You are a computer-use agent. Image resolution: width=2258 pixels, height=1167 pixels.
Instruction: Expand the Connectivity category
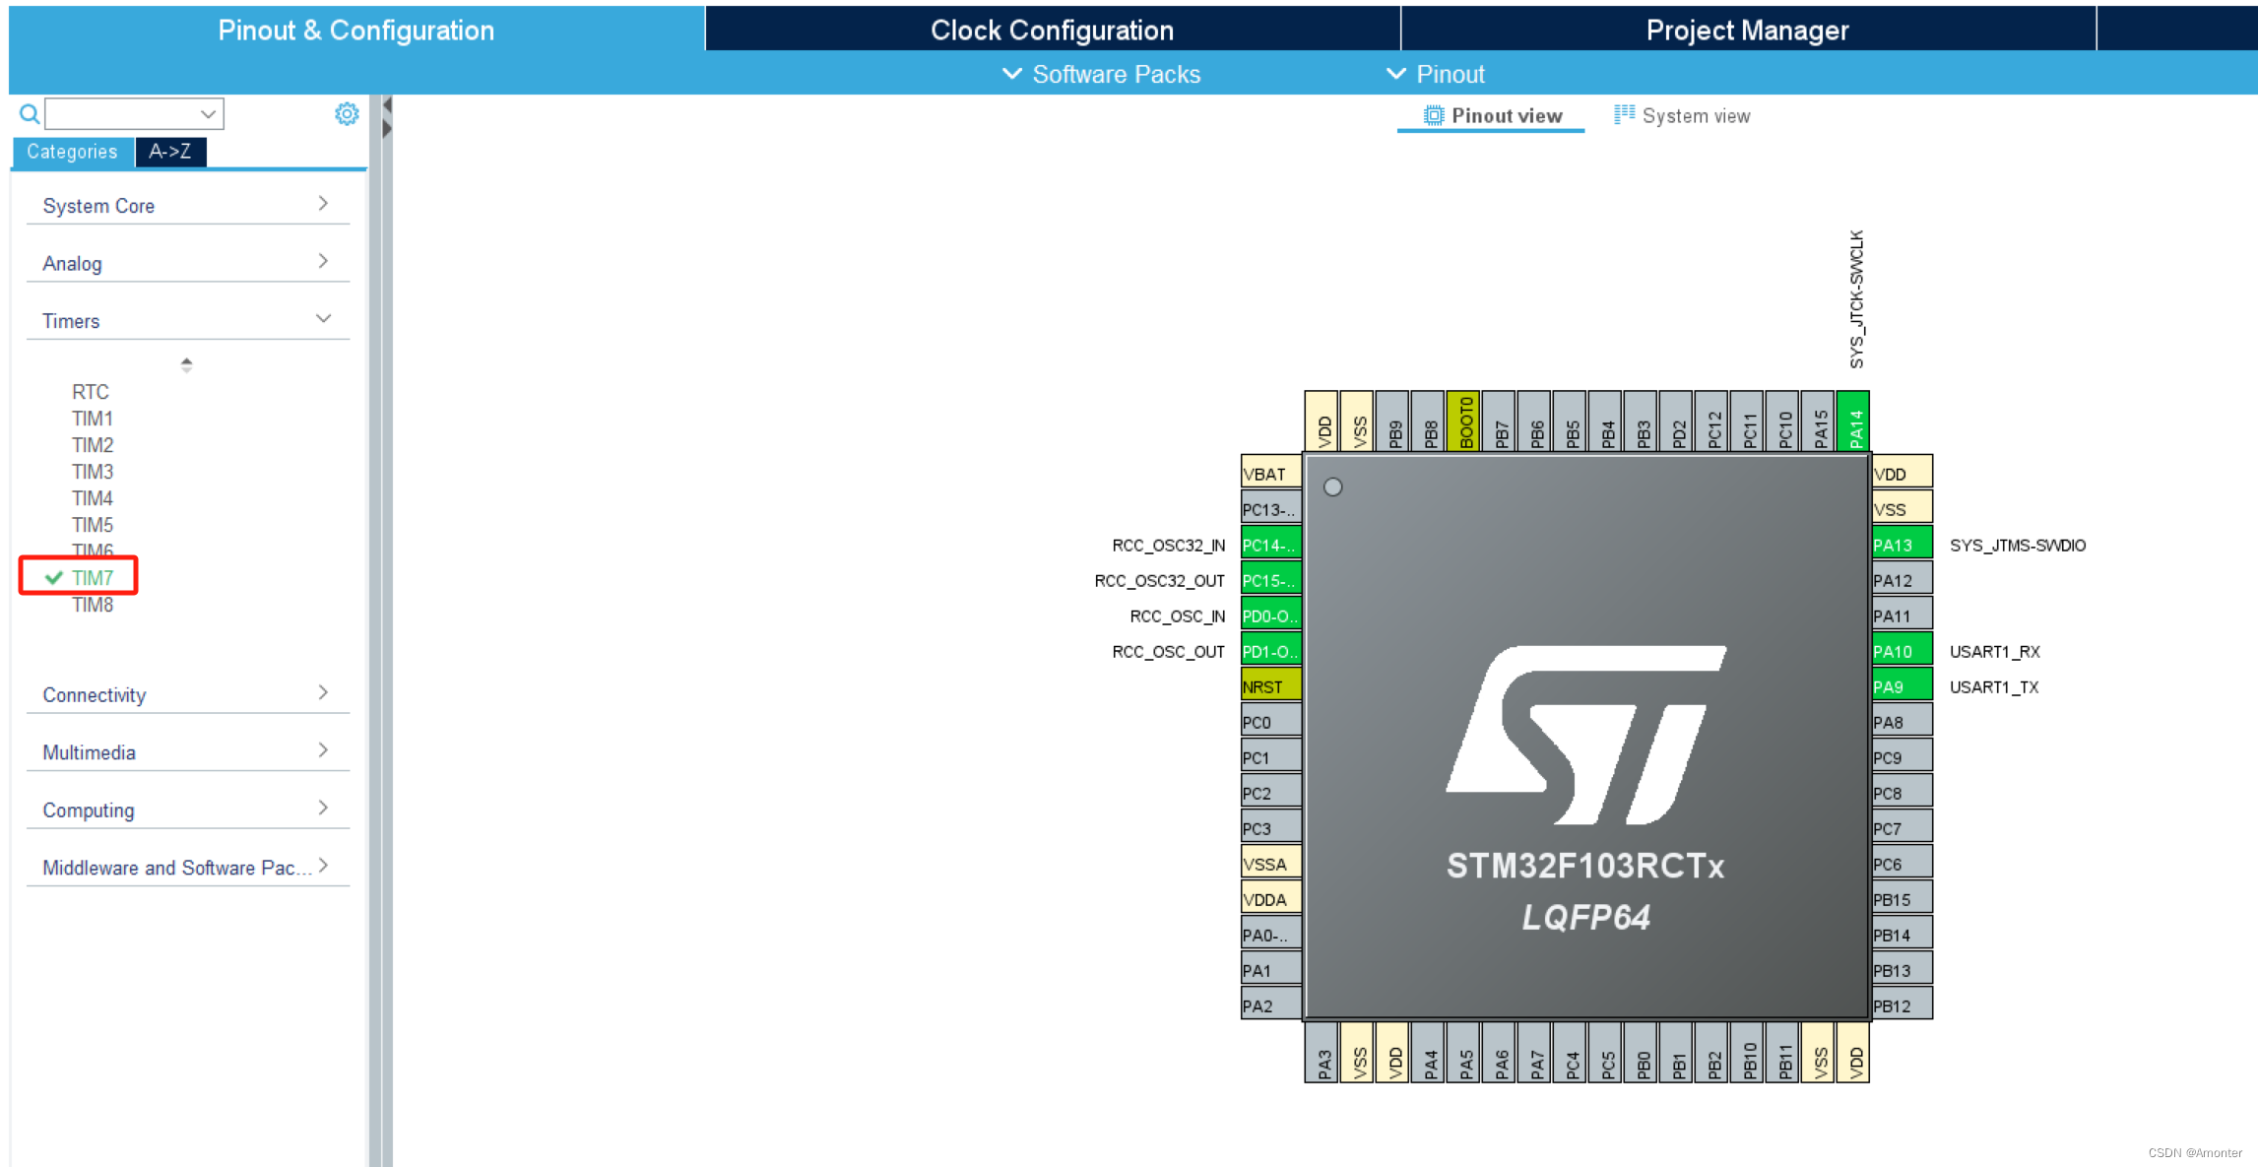coord(187,694)
